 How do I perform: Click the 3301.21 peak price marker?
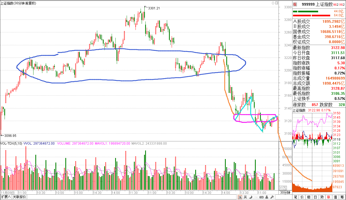click(154, 8)
